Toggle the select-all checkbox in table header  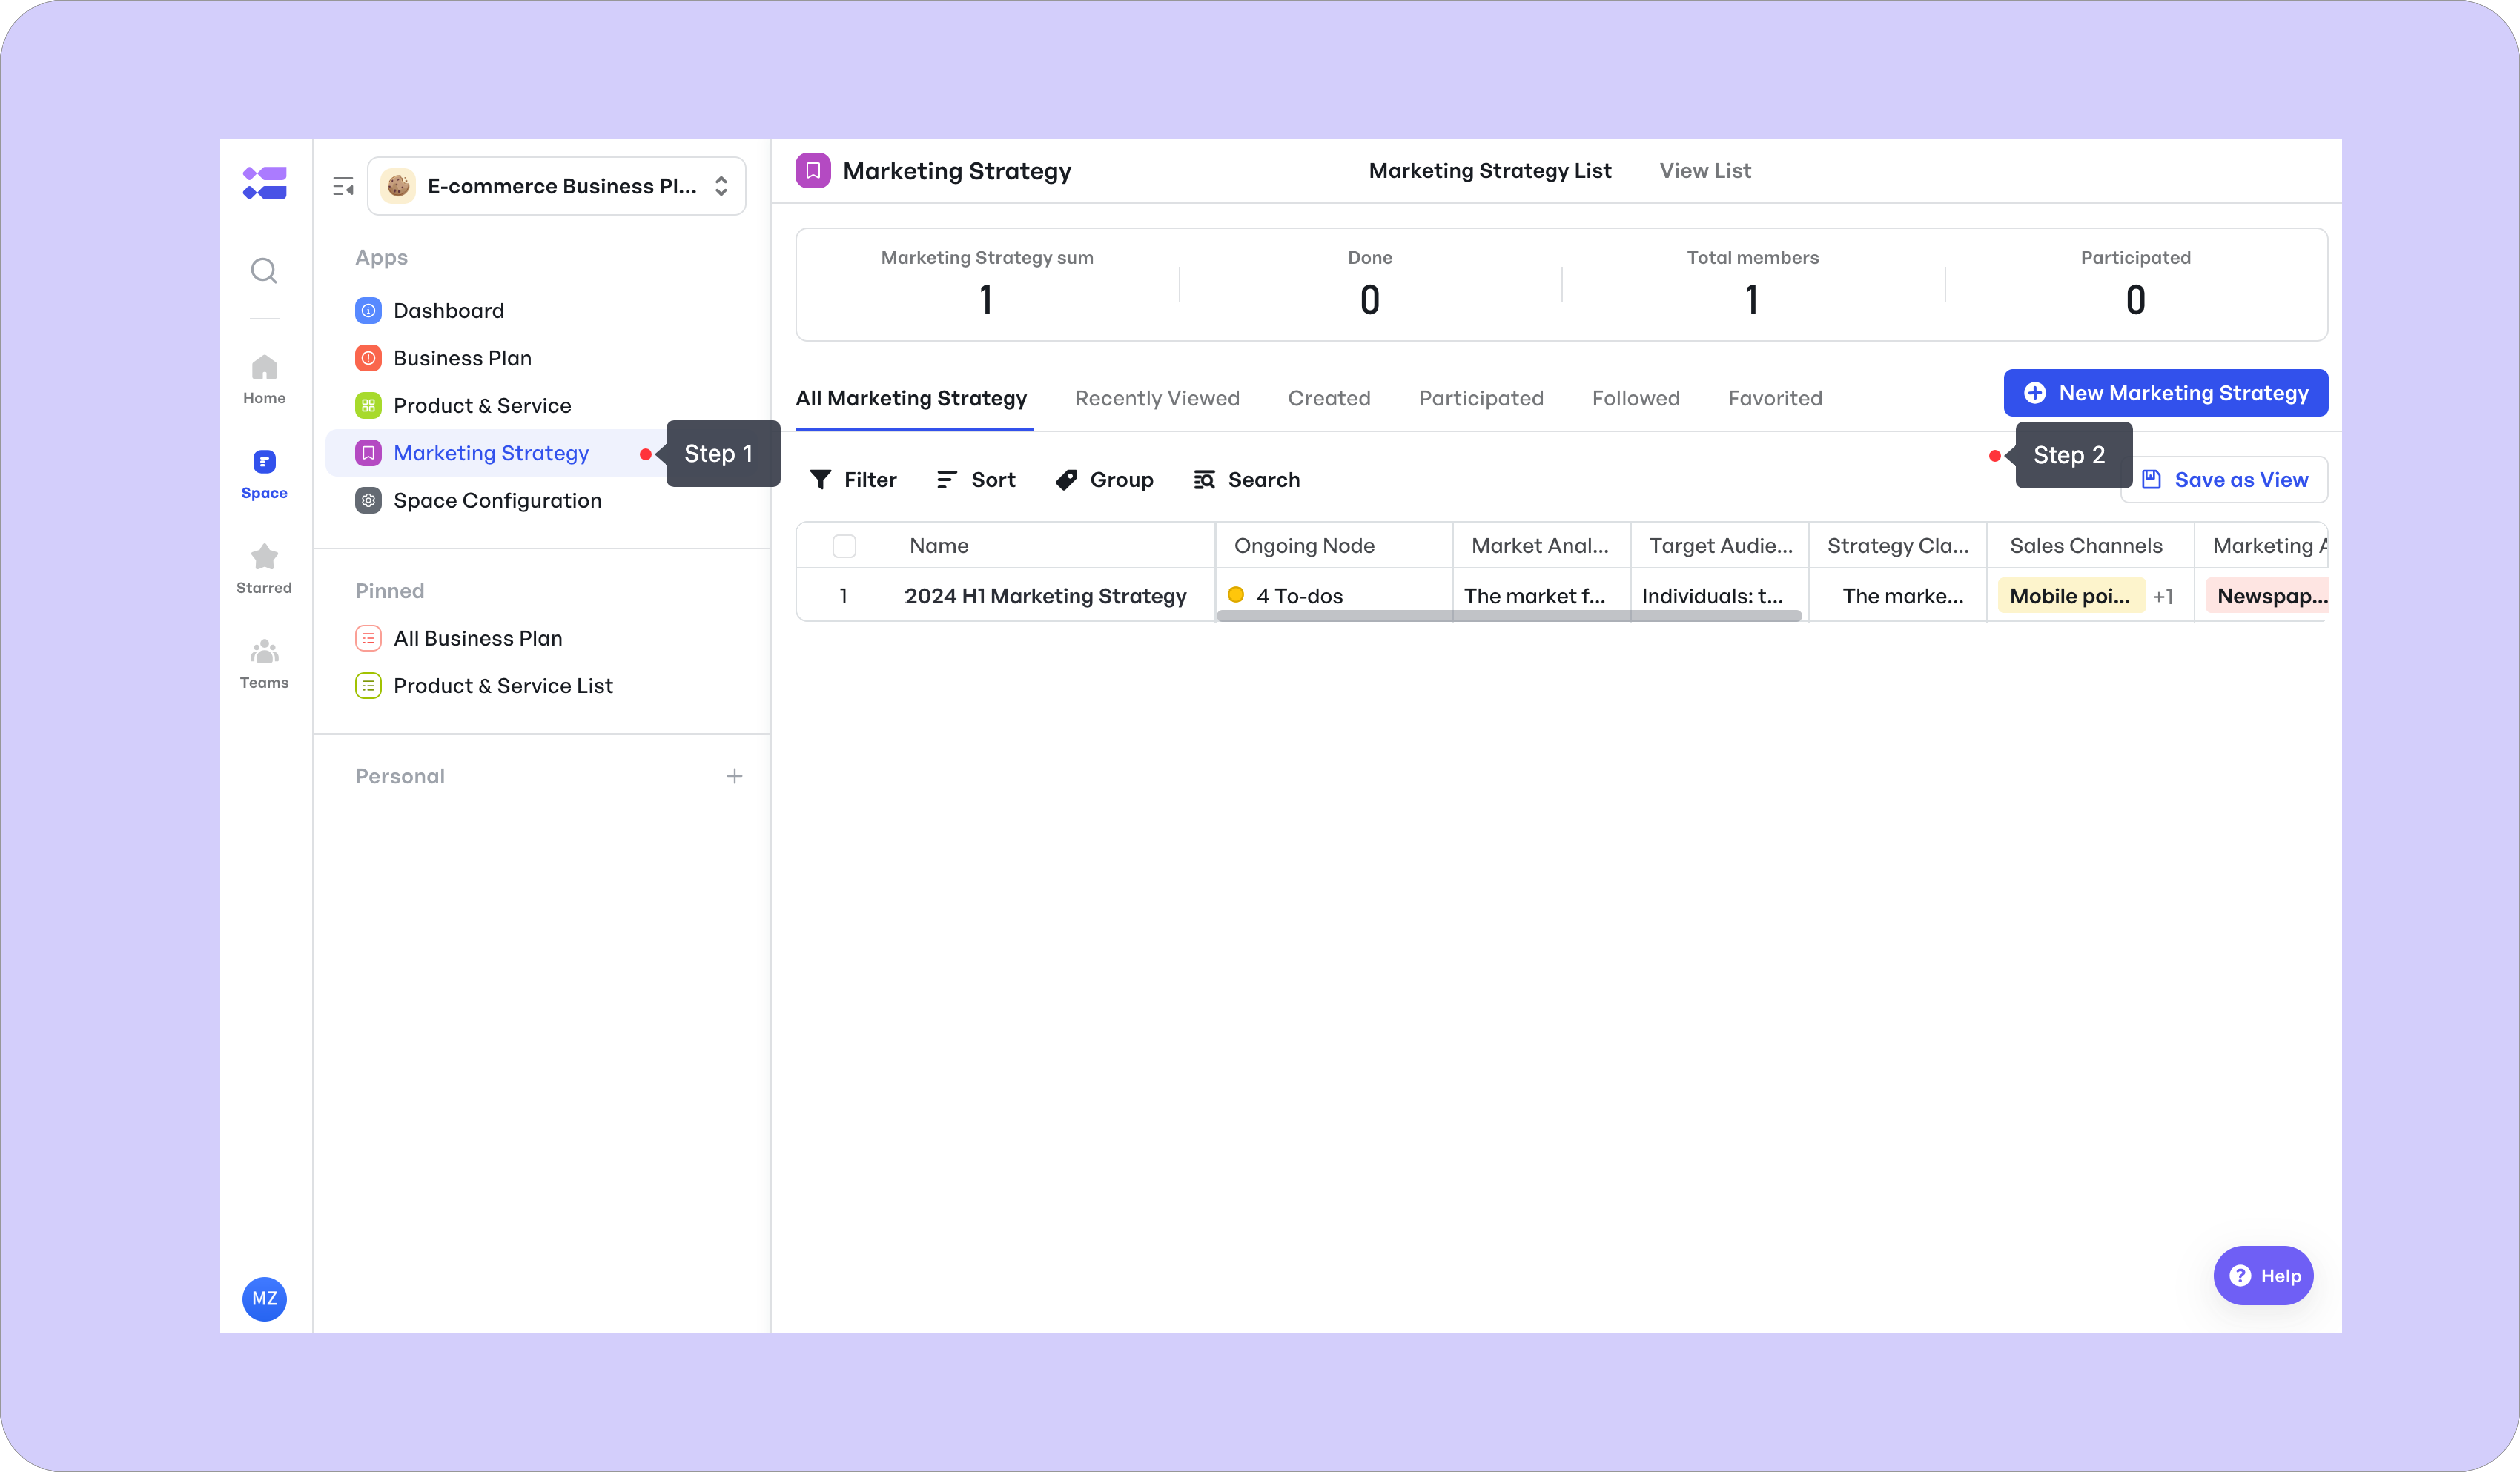844,546
